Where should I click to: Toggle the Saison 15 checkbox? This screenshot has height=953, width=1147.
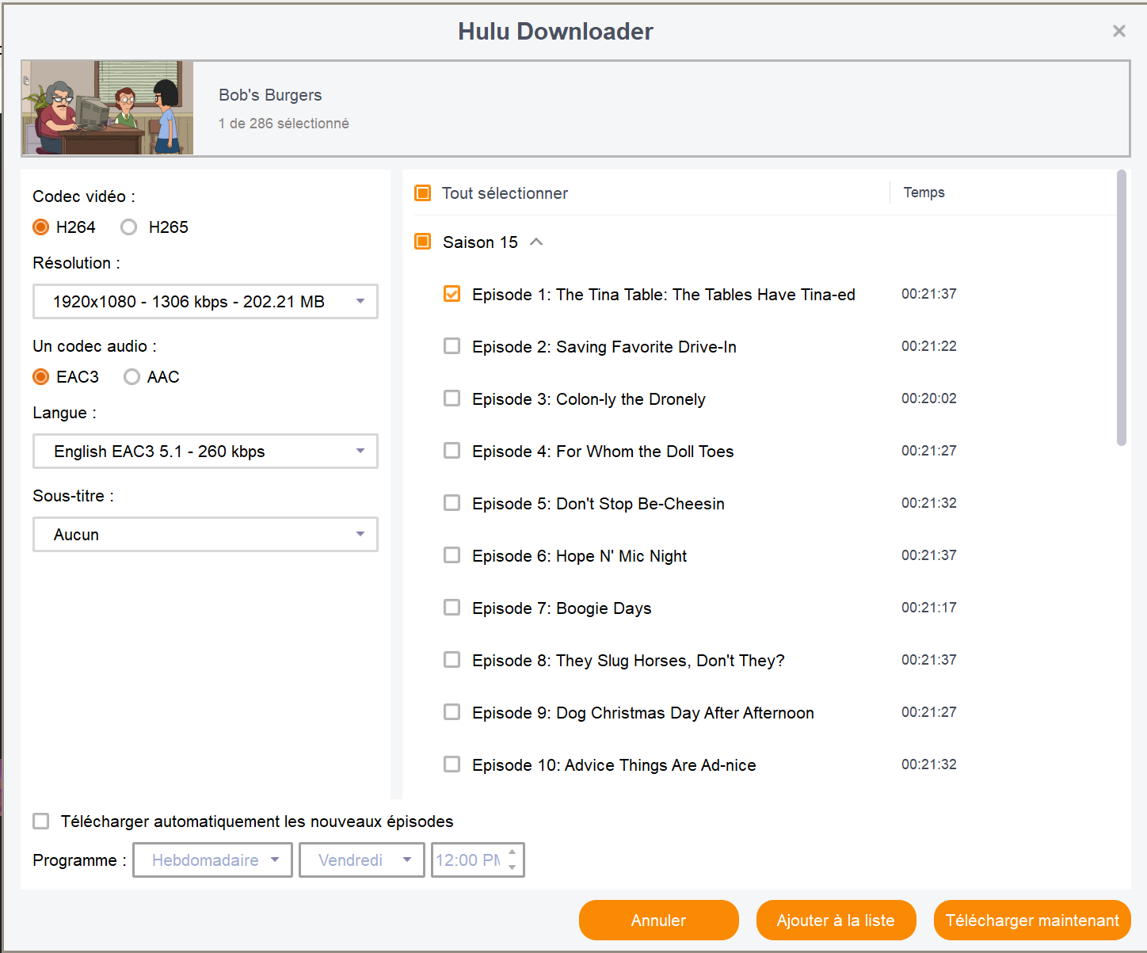click(x=423, y=242)
